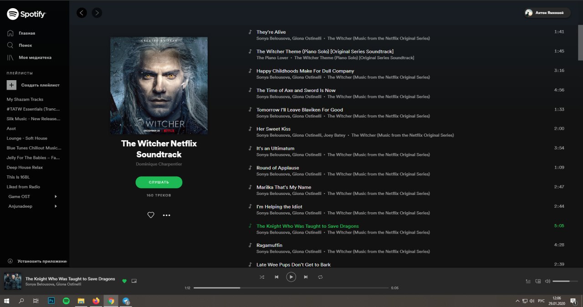Open Моя медиатека library

point(35,58)
